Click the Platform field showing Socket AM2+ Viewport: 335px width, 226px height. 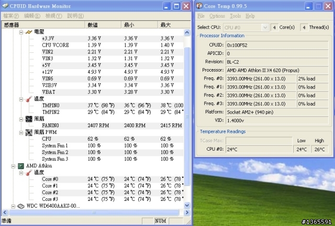(277, 112)
